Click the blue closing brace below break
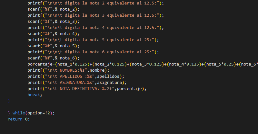Viewport: 258px width, 134px height. point(9,101)
